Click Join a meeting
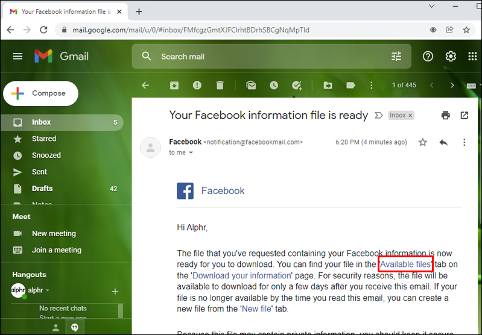 pyautogui.click(x=57, y=250)
